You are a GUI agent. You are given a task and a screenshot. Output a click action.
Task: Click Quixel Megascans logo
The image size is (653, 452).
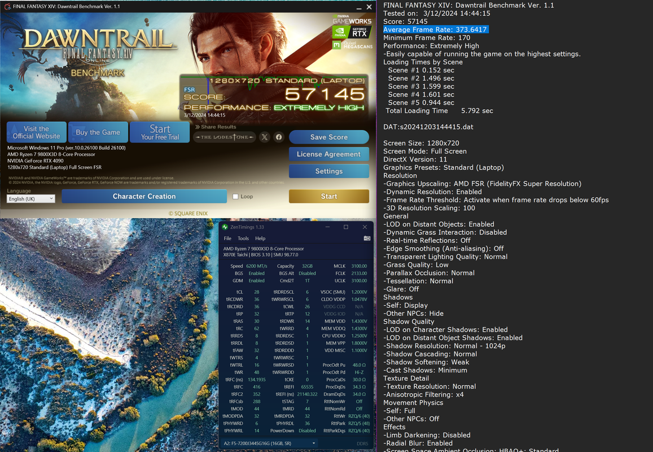[x=352, y=45]
